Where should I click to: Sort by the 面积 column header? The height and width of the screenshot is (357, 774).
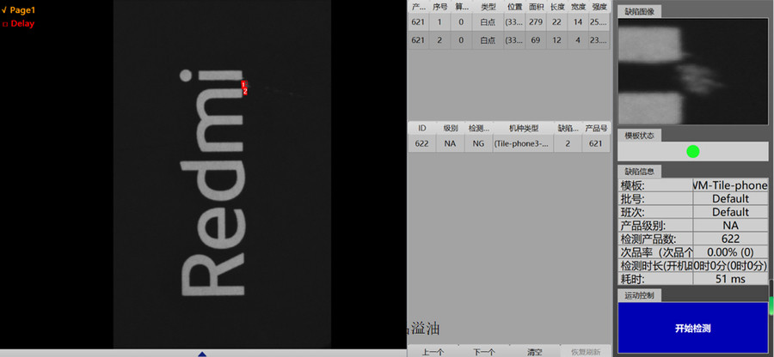tap(536, 7)
